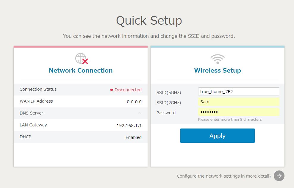The image size is (294, 188).
Task: Click the DHCP Enabled value
Action: point(133,137)
